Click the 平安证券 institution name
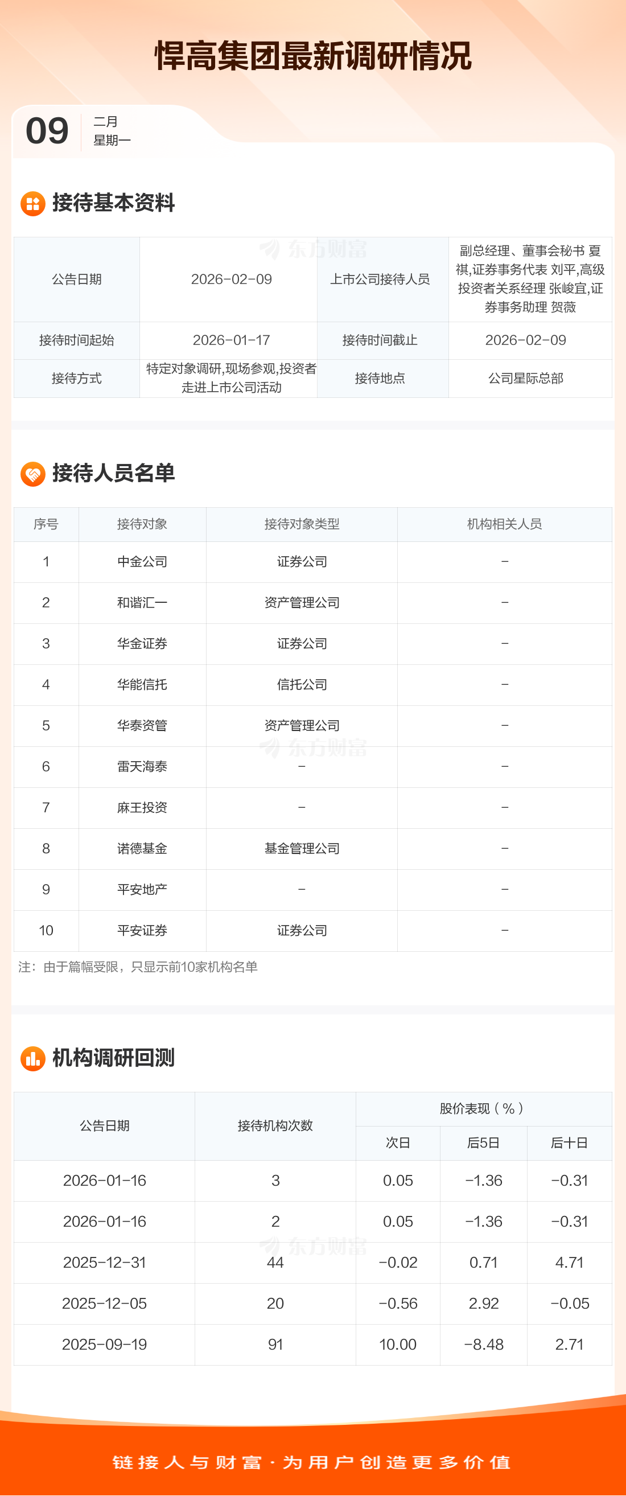The image size is (626, 1496). click(x=142, y=930)
